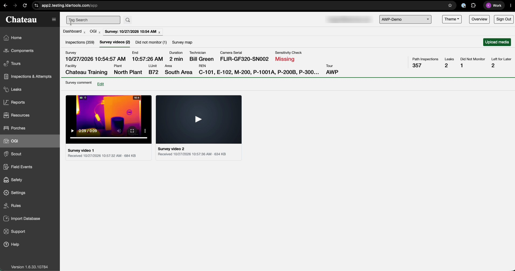515x271 pixels.
Task: Close the Survey 10/27/2026 tab
Action: pyautogui.click(x=159, y=32)
